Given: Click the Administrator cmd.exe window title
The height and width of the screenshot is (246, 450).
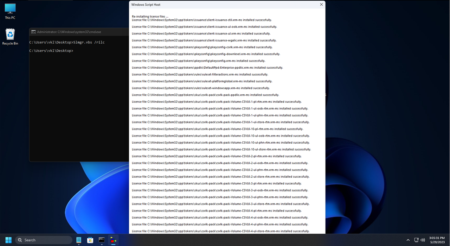Looking at the screenshot, I should 69,32.
